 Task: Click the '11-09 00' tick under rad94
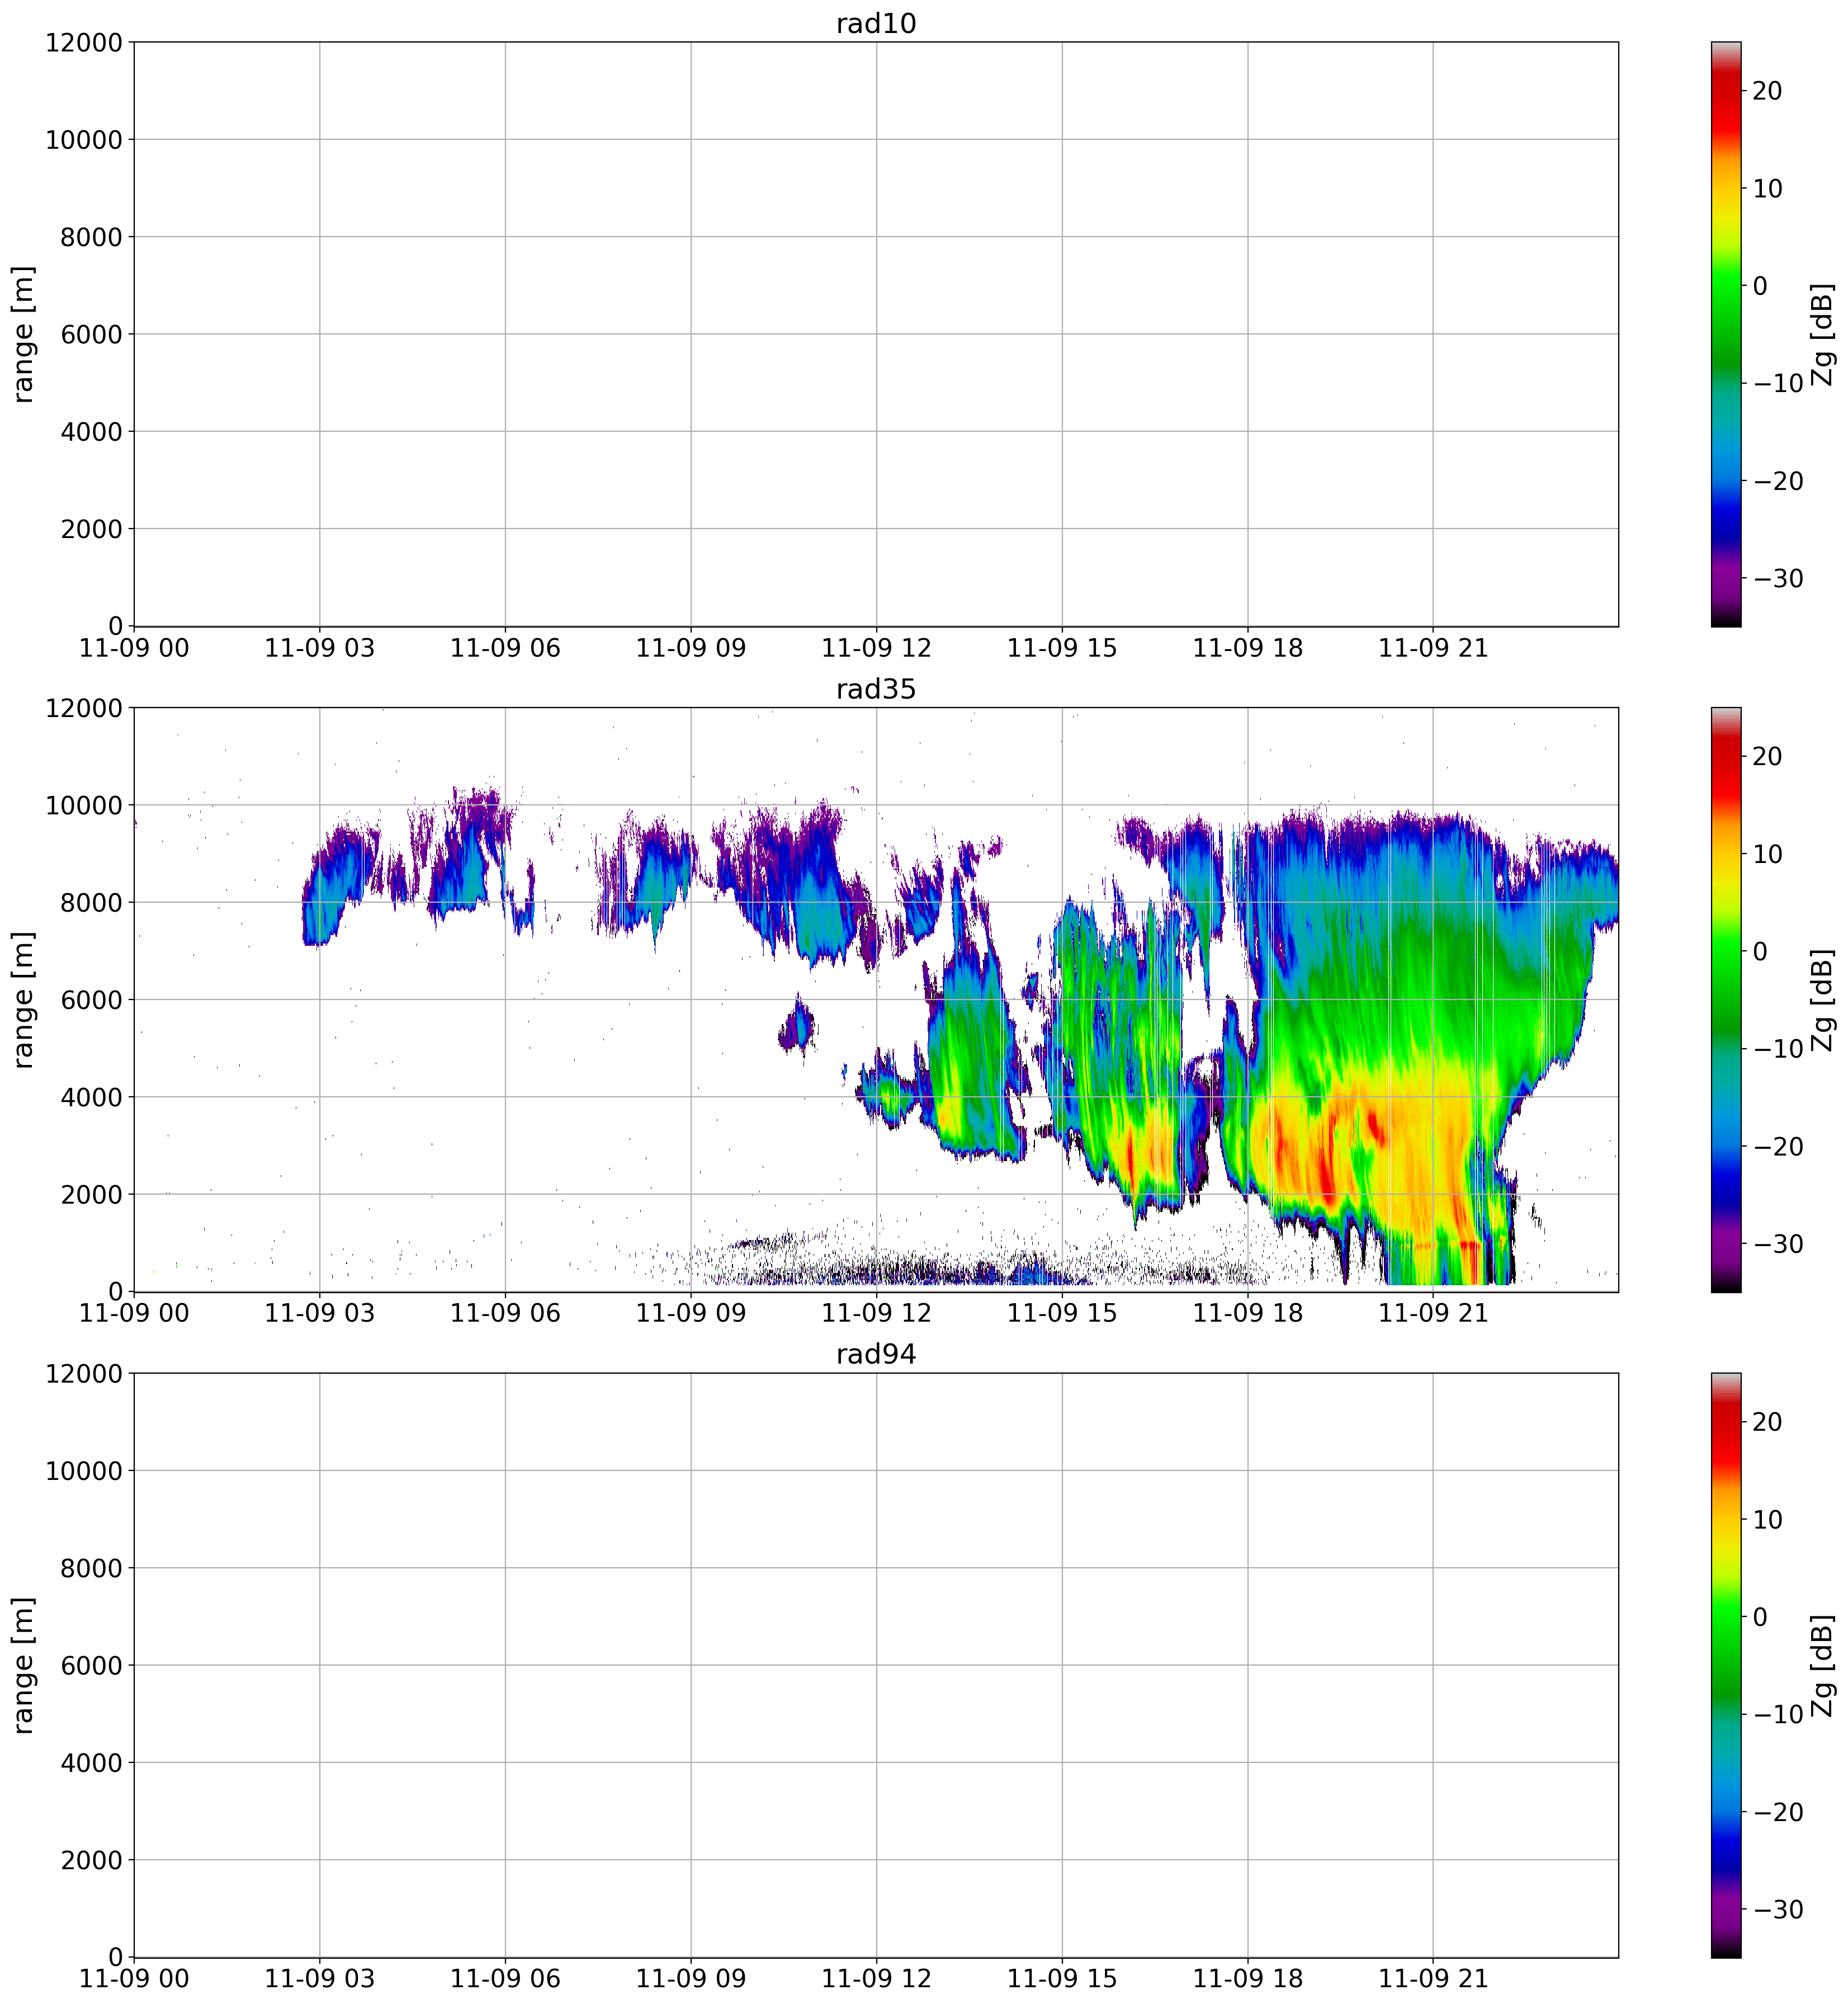[x=134, y=1979]
